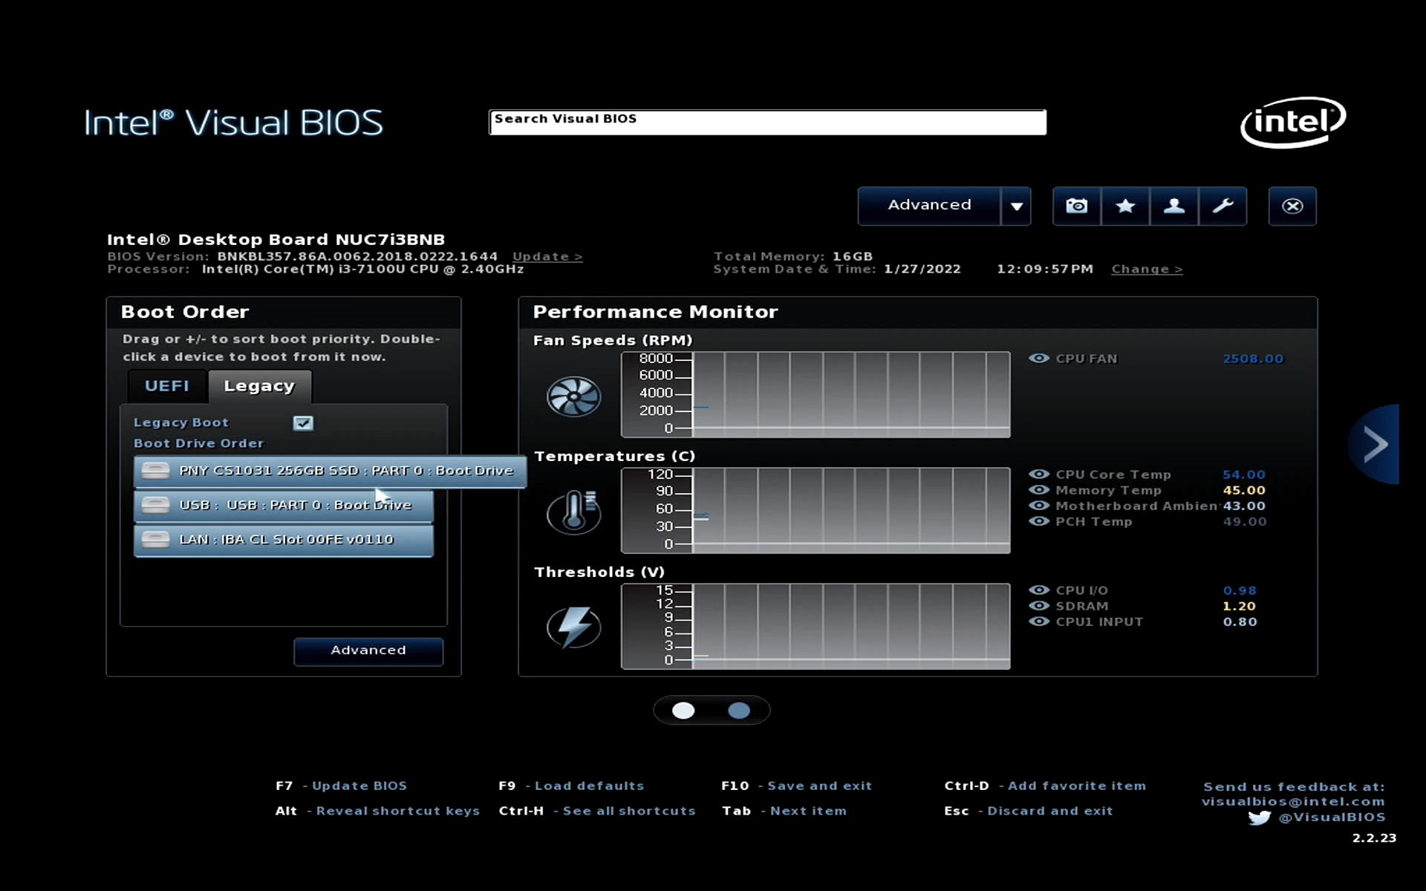Select second page indicator dot
This screenshot has width=1426, height=891.
click(739, 711)
